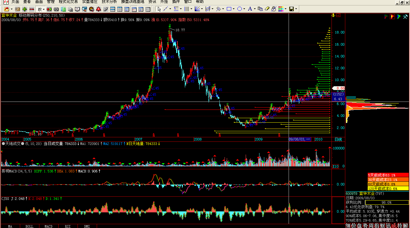Select the eraser tool in drawing toolbar

tap(267, 9)
